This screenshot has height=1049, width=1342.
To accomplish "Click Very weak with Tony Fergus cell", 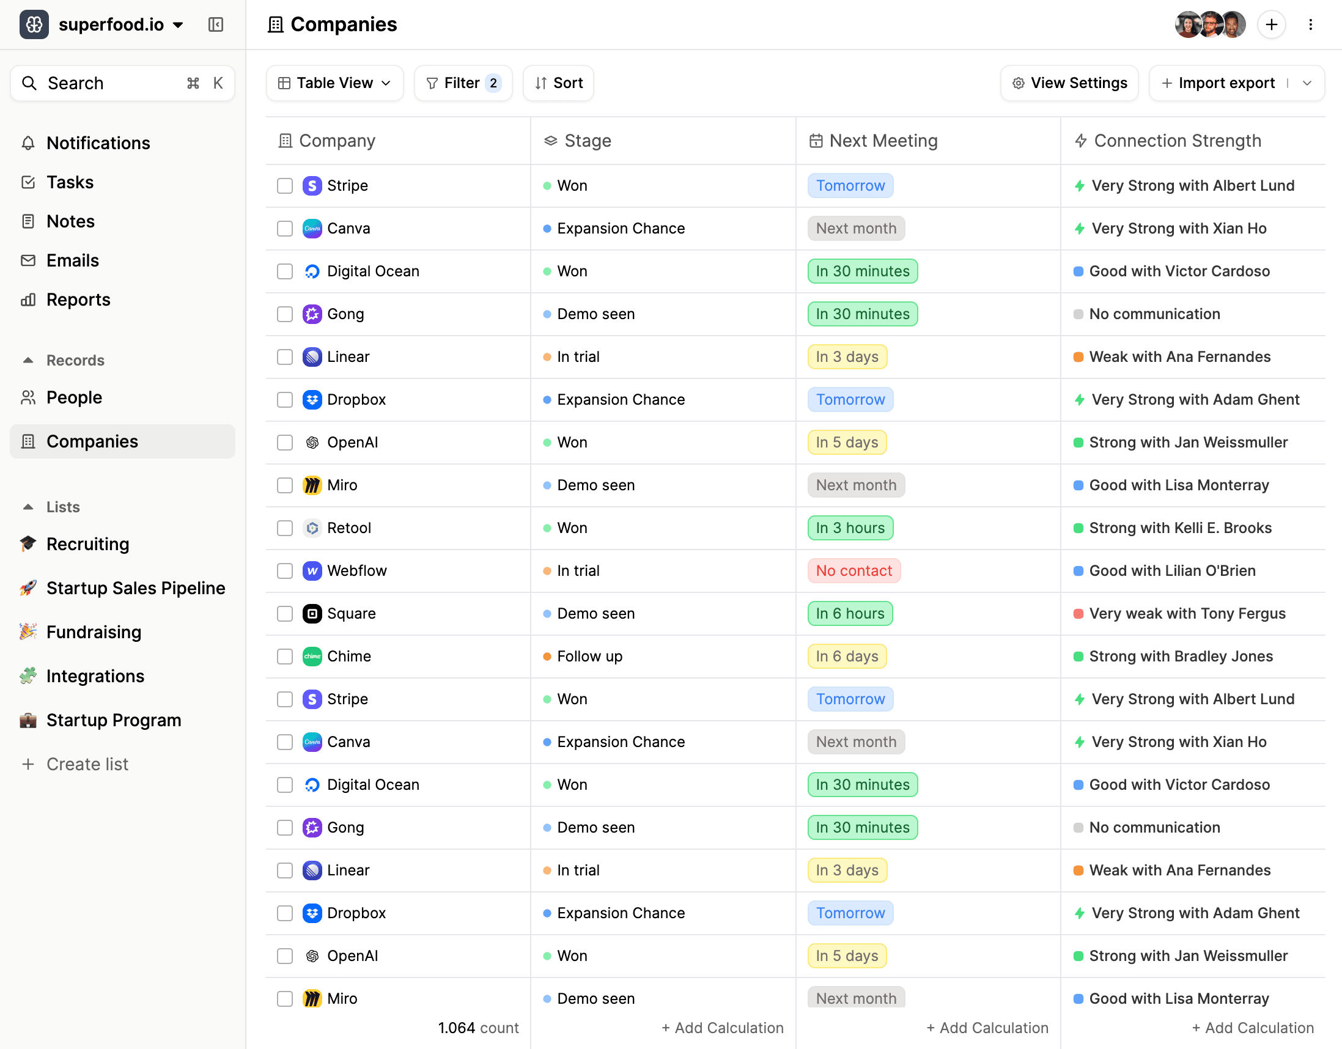I will tap(1192, 613).
